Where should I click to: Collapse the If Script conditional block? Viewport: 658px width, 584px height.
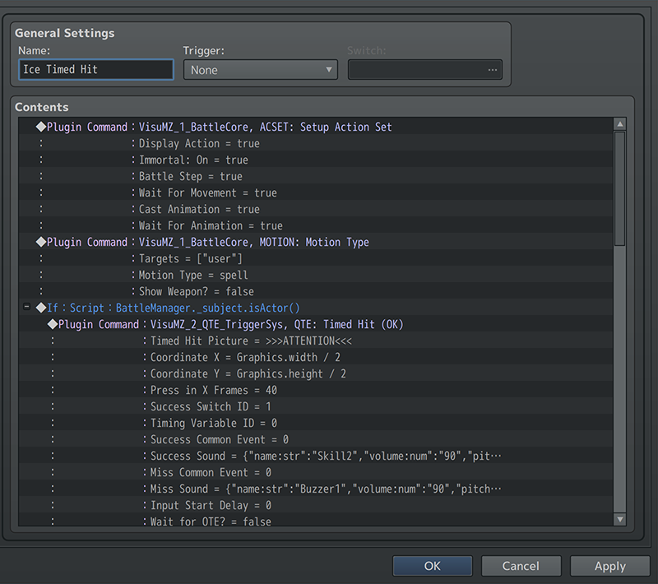click(27, 308)
